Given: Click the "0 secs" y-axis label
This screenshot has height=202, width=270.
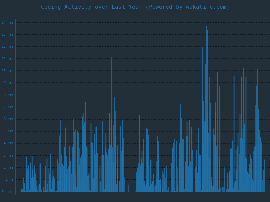Looking at the screenshot, I should [8, 192].
